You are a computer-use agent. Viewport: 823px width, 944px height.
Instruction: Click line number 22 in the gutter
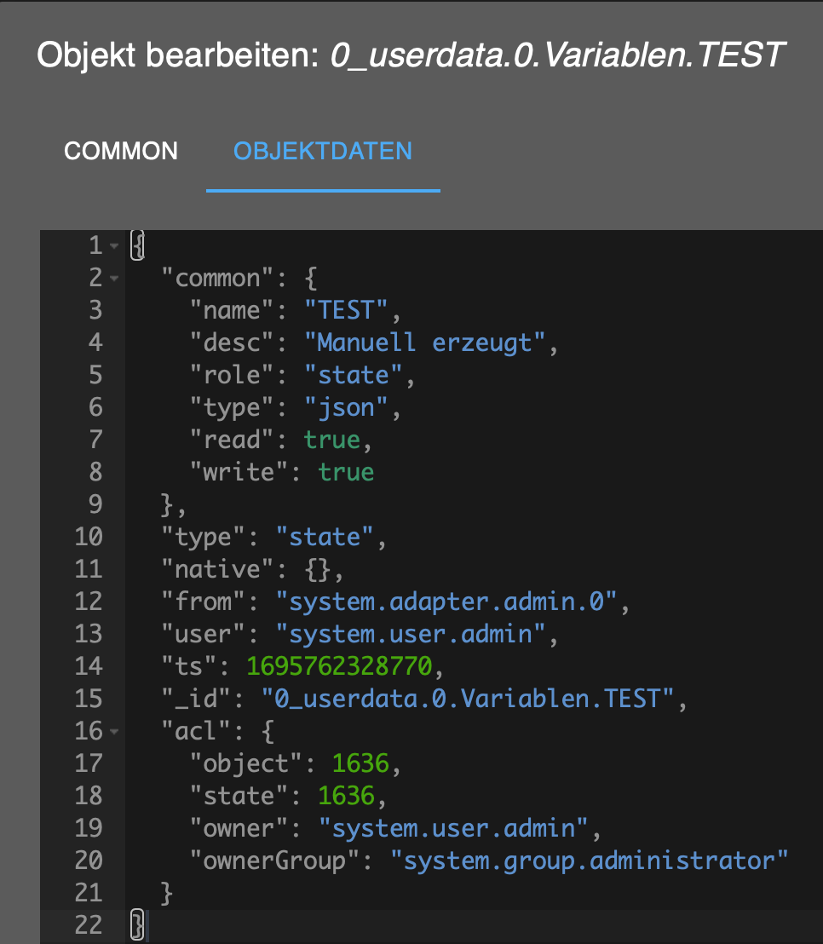tap(89, 925)
